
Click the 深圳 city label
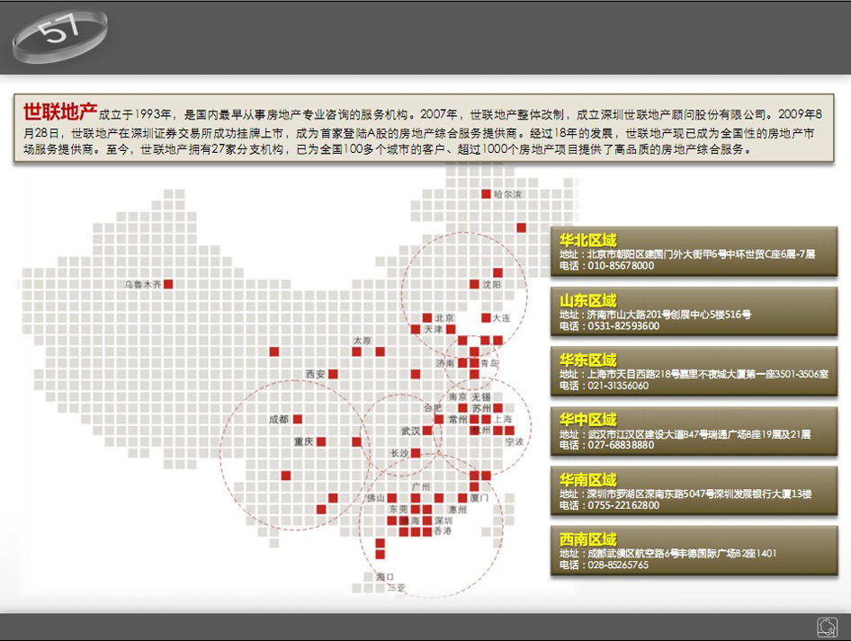[x=443, y=521]
